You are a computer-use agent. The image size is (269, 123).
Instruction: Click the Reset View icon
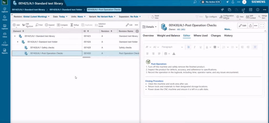[x=153, y=17]
